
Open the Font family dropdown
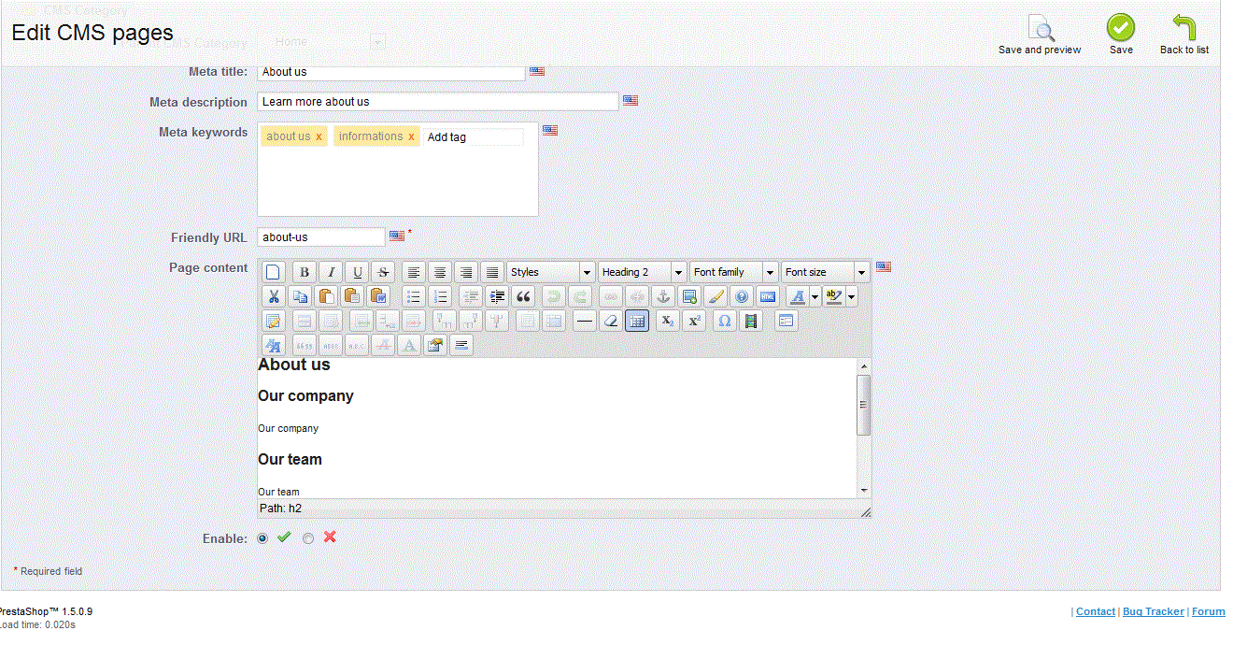[x=771, y=272]
